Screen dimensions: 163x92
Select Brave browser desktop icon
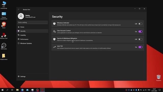4,25
